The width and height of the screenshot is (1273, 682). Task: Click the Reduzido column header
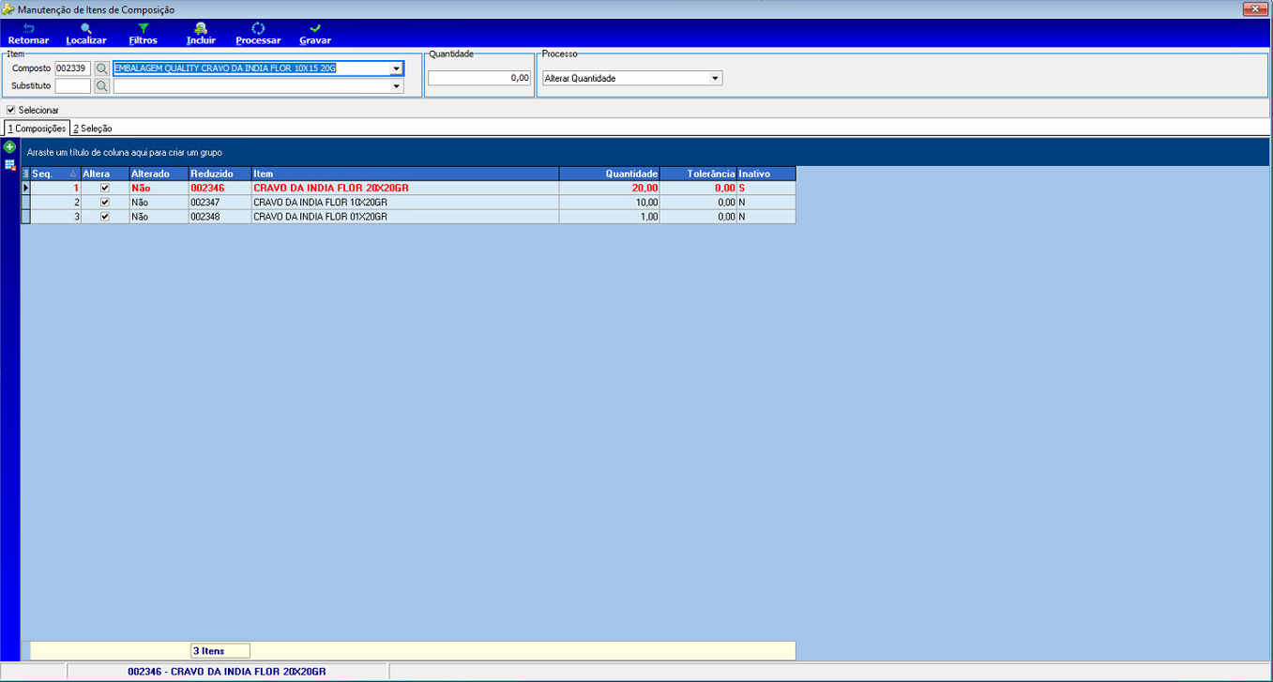point(220,174)
